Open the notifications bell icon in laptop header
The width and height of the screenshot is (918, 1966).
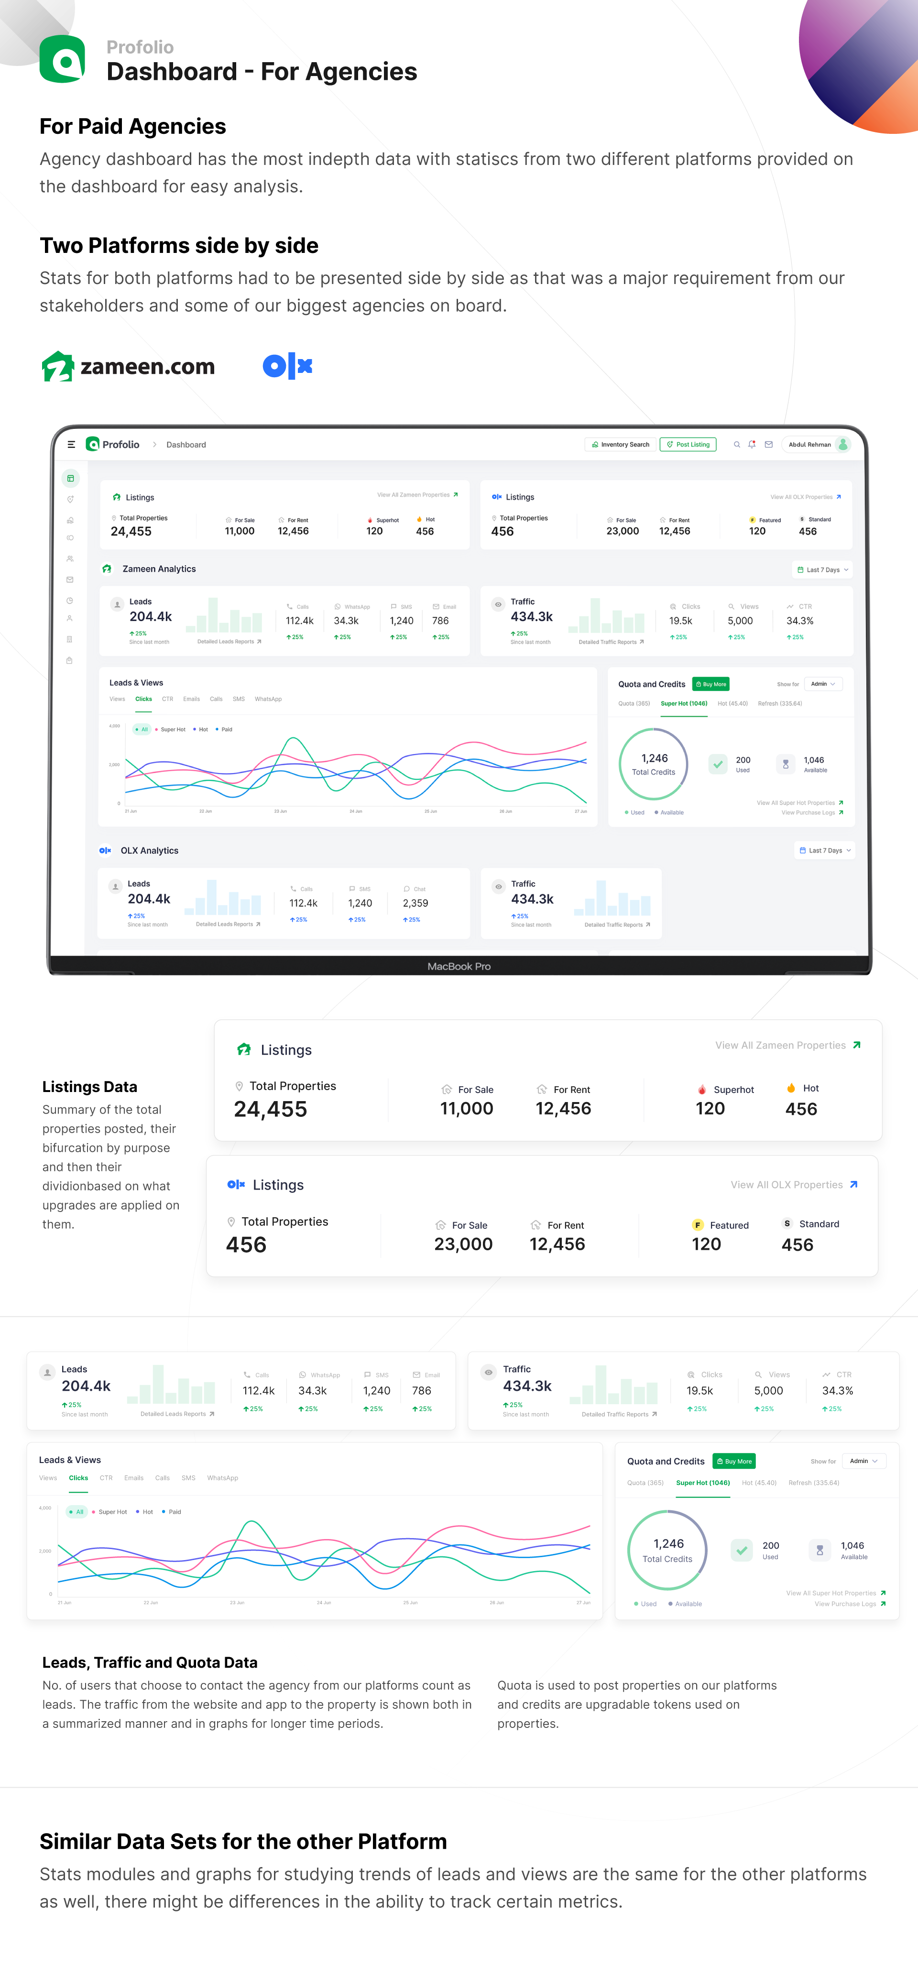point(753,444)
